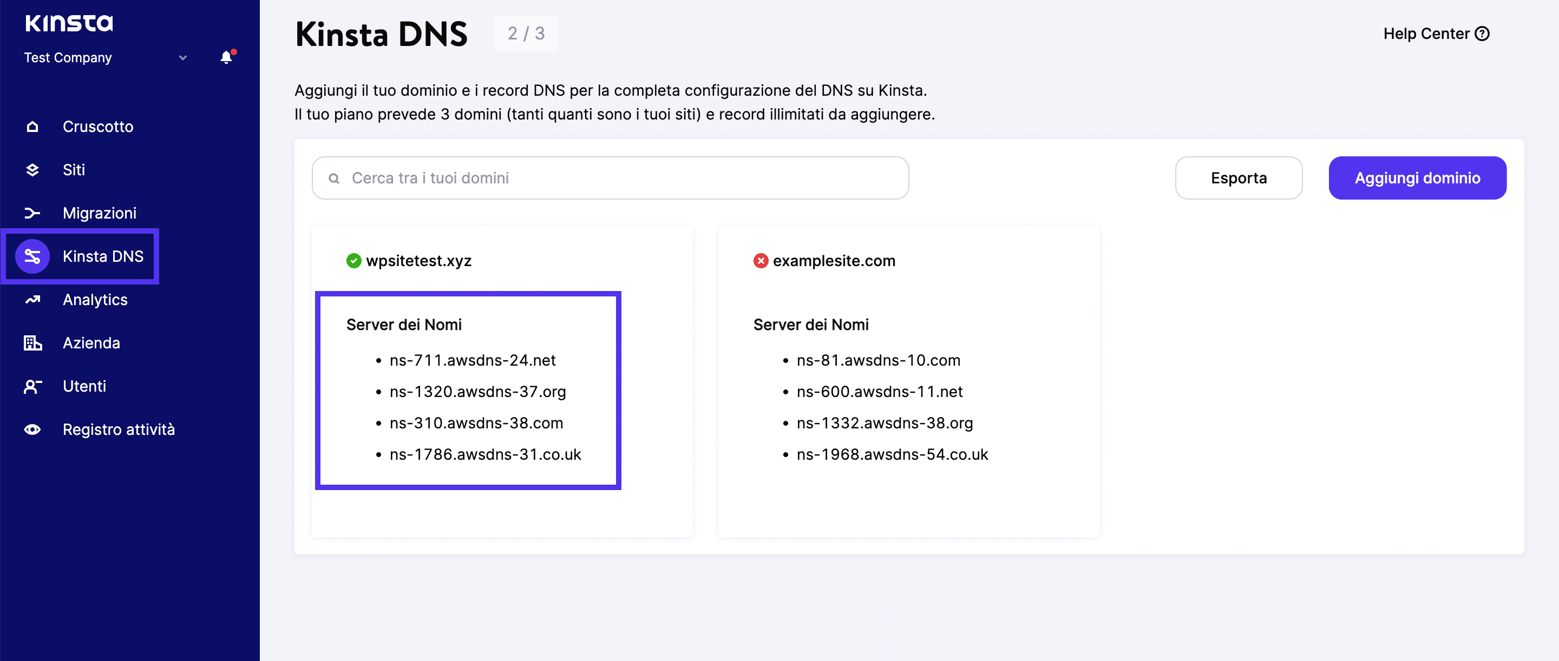The image size is (1559, 661).
Task: Click the Help Center question mark icon
Action: coord(1482,33)
